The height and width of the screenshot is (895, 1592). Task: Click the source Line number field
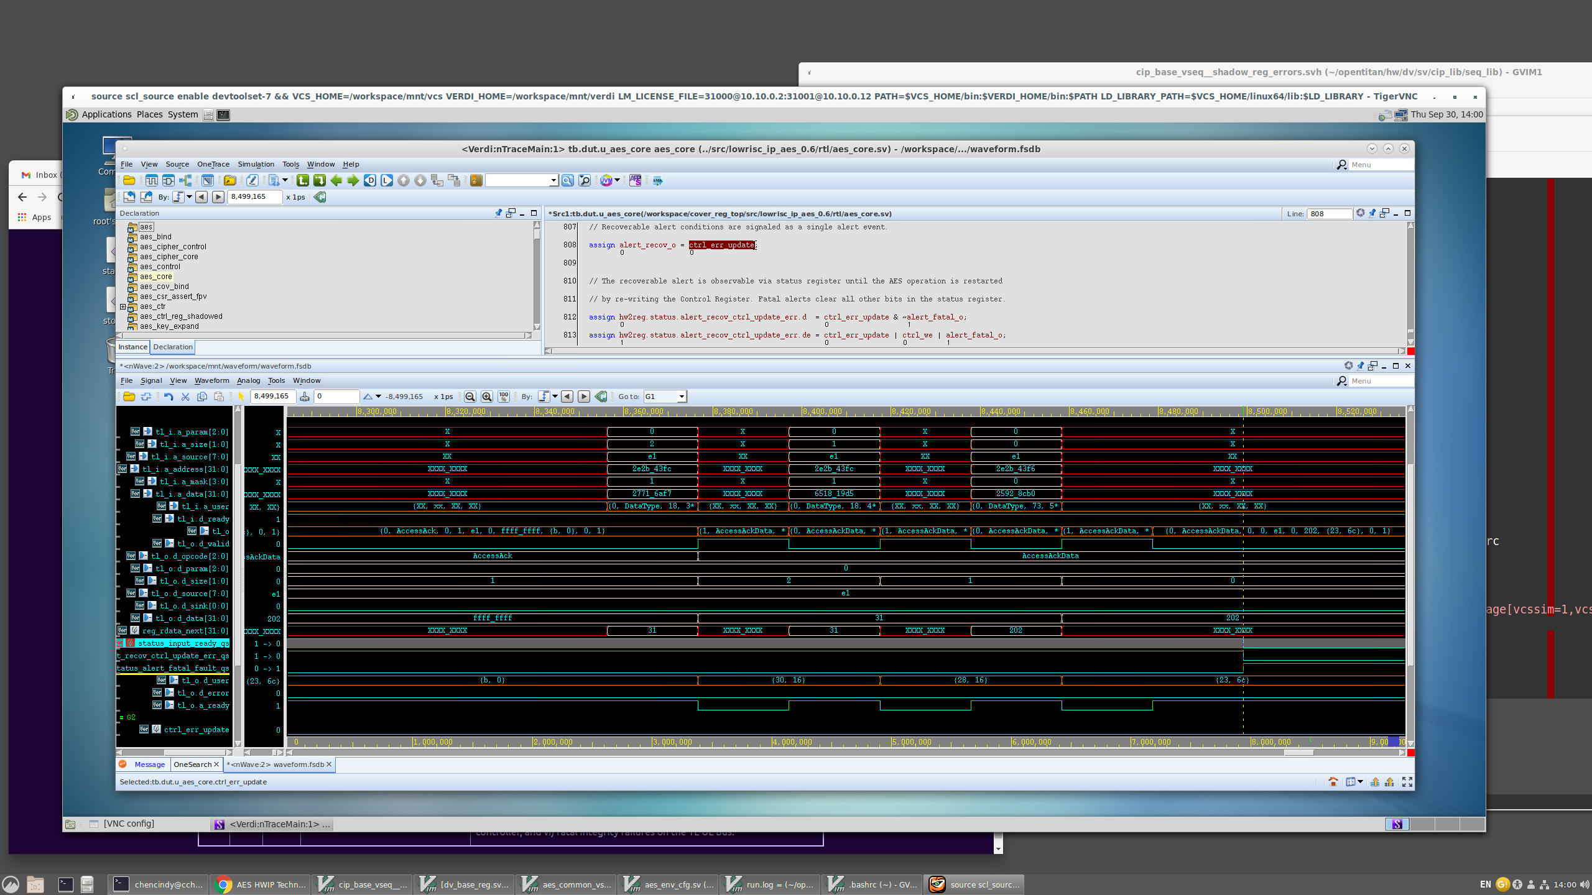pyautogui.click(x=1329, y=214)
